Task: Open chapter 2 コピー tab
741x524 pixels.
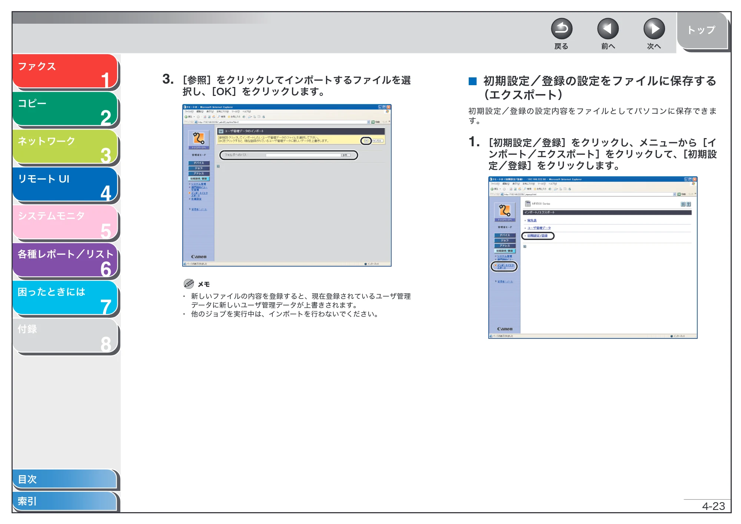Action: pyautogui.click(x=65, y=109)
